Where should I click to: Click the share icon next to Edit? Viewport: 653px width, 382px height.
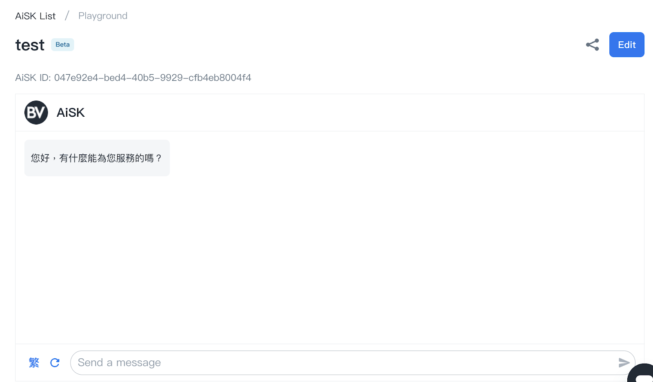(592, 44)
